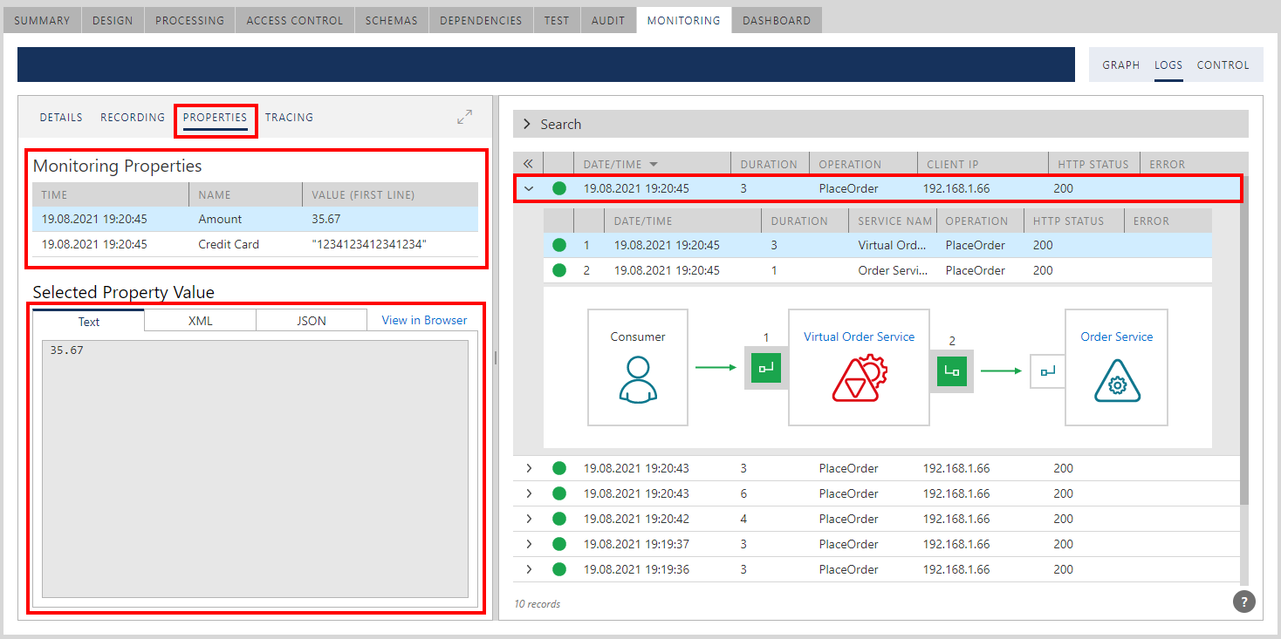Sort properties by NAME column header
The width and height of the screenshot is (1281, 639).
click(x=245, y=194)
